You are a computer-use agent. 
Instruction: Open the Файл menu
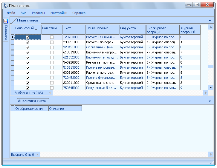tap(11, 13)
